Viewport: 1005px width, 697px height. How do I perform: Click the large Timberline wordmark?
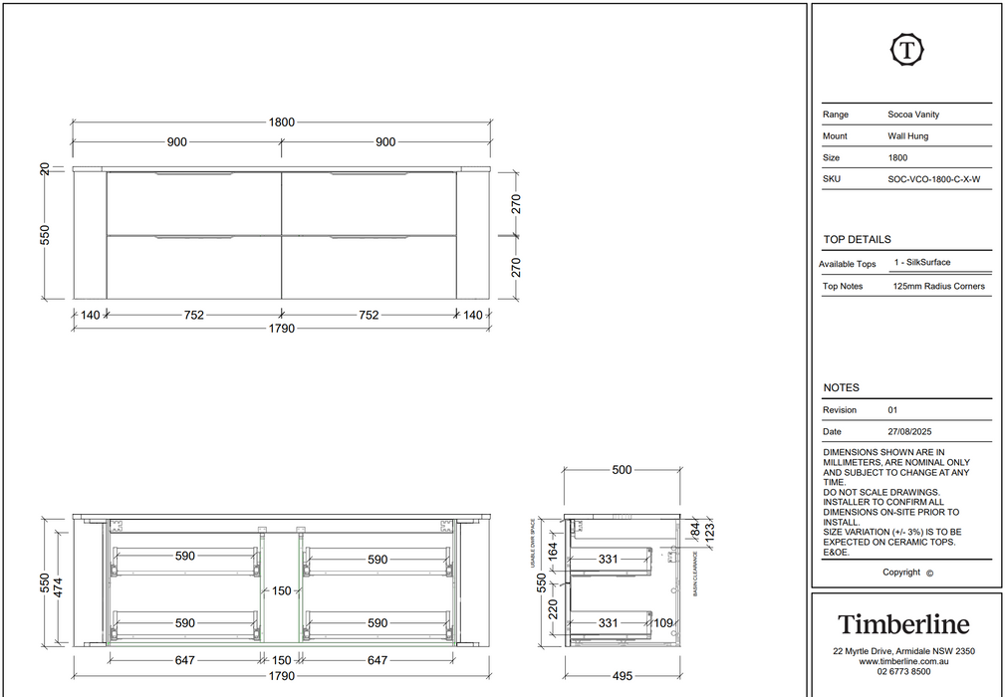point(903,624)
